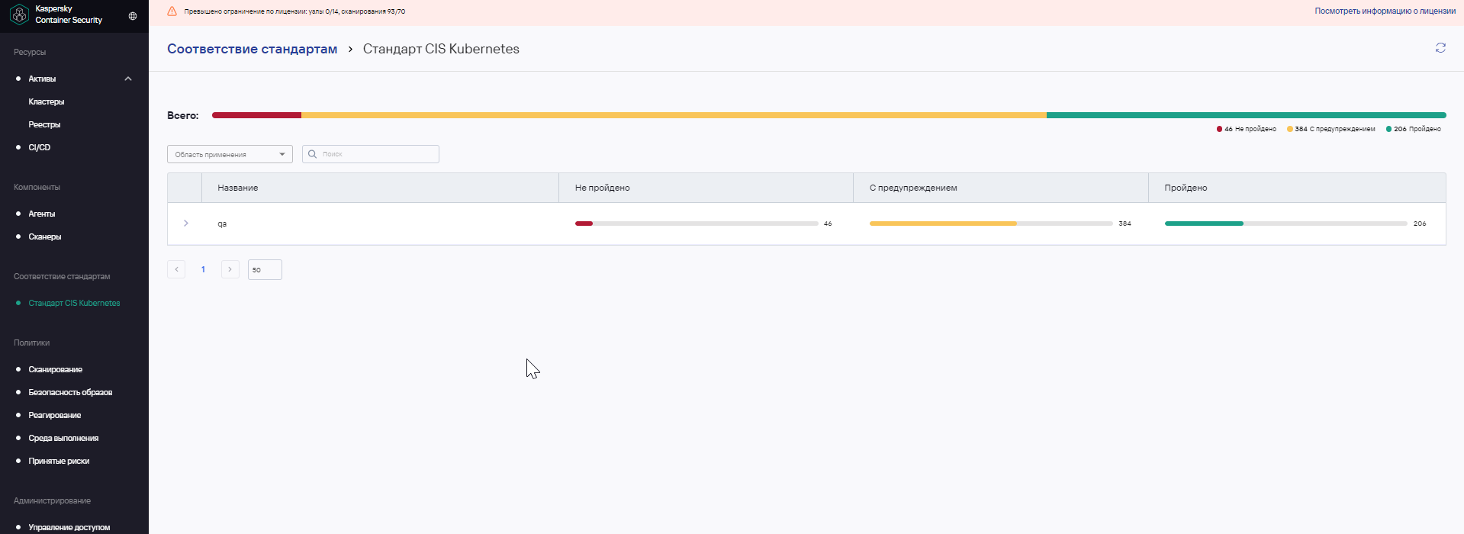Open Активы in the sidebar

pos(42,79)
